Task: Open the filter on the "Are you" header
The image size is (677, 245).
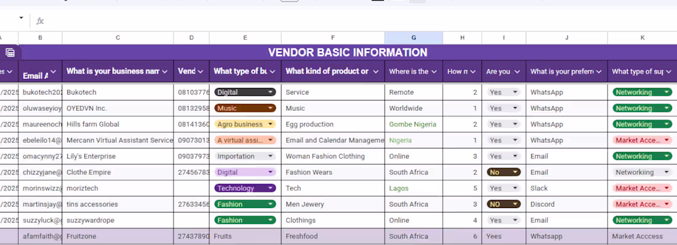Action: point(517,72)
